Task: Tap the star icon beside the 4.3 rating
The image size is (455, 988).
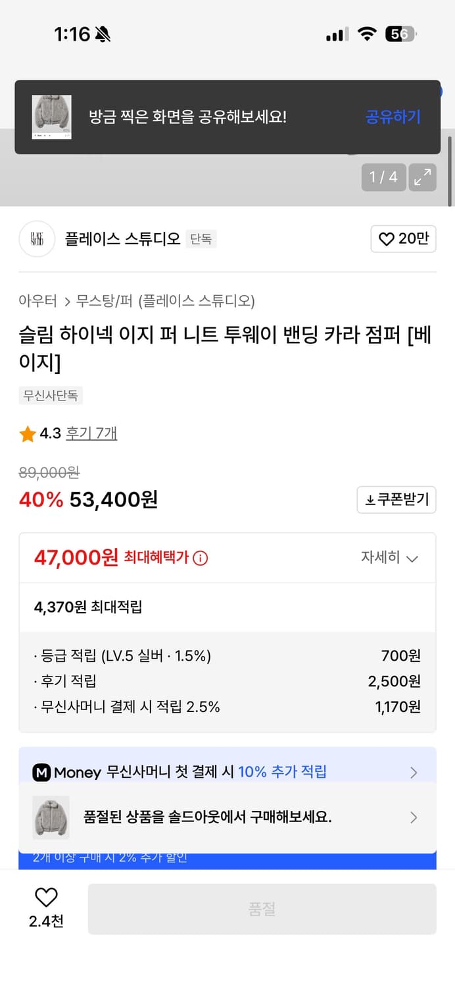Action: [27, 433]
